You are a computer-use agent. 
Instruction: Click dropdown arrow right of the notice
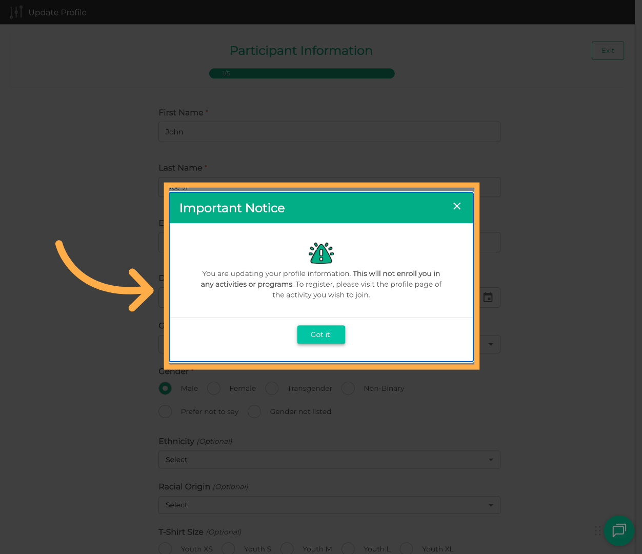tap(491, 344)
